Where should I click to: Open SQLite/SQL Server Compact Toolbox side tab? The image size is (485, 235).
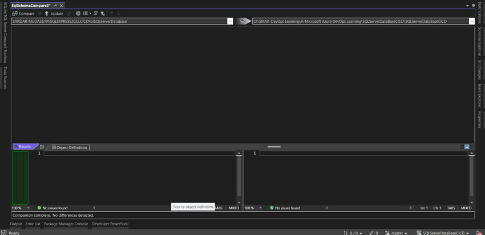5,32
